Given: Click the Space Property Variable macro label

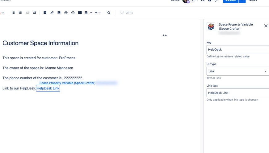Looking at the screenshot, I should click(67, 83).
